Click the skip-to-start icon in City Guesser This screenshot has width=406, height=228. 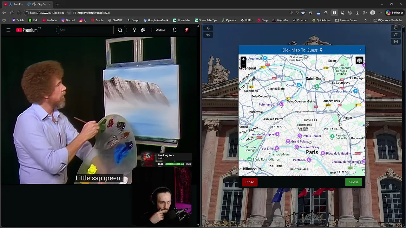click(396, 41)
